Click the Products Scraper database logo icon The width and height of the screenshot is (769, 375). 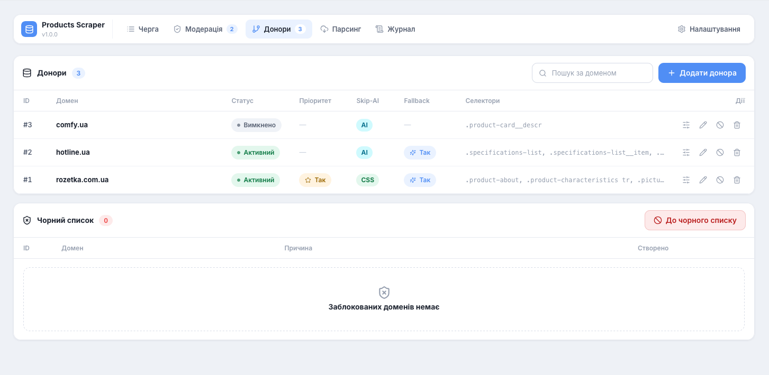pos(29,29)
